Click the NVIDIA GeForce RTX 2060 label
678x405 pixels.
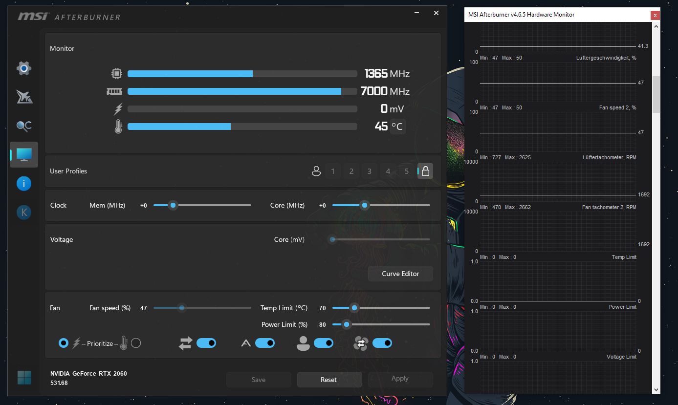88,374
